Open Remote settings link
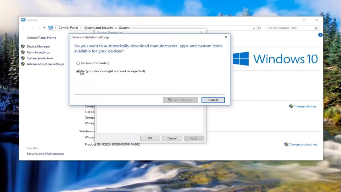The image size is (341, 192). pyautogui.click(x=38, y=52)
